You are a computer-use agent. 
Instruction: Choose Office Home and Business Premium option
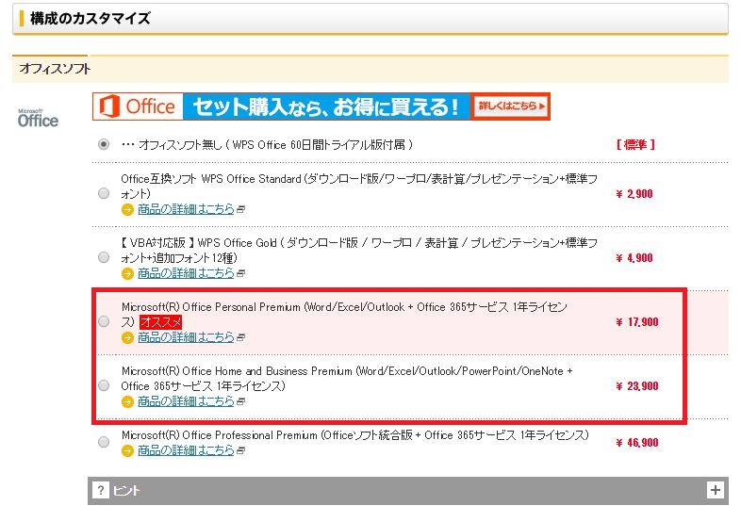pyautogui.click(x=104, y=386)
